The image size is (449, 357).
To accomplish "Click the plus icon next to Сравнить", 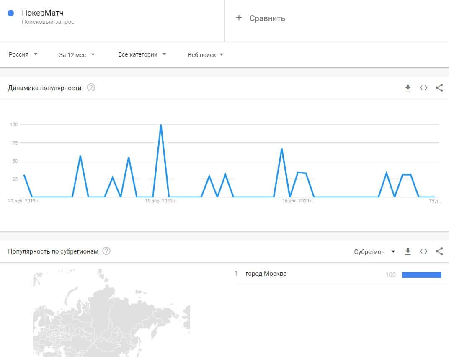I will pyautogui.click(x=239, y=18).
